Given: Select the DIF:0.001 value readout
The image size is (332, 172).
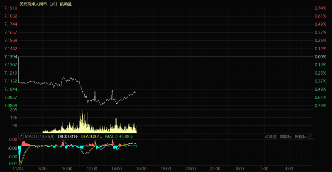Looking at the screenshot, I should click(68, 136).
